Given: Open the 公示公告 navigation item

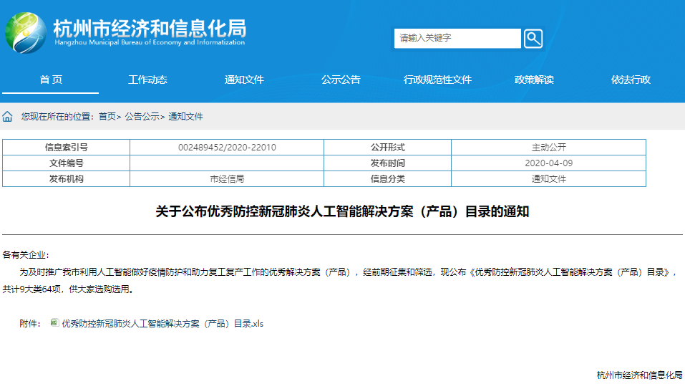Looking at the screenshot, I should [x=341, y=80].
